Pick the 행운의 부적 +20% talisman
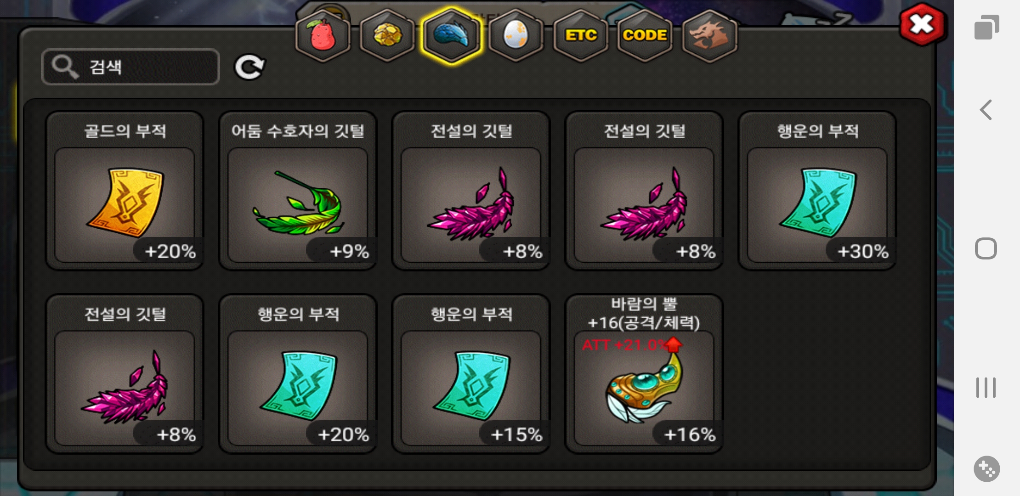 pos(298,374)
